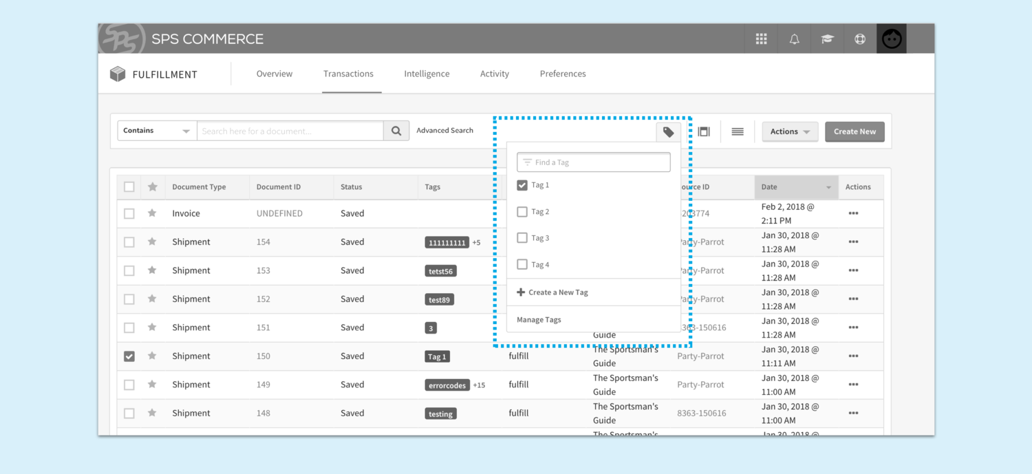
Task: Click the columns view icon
Action: click(x=704, y=131)
